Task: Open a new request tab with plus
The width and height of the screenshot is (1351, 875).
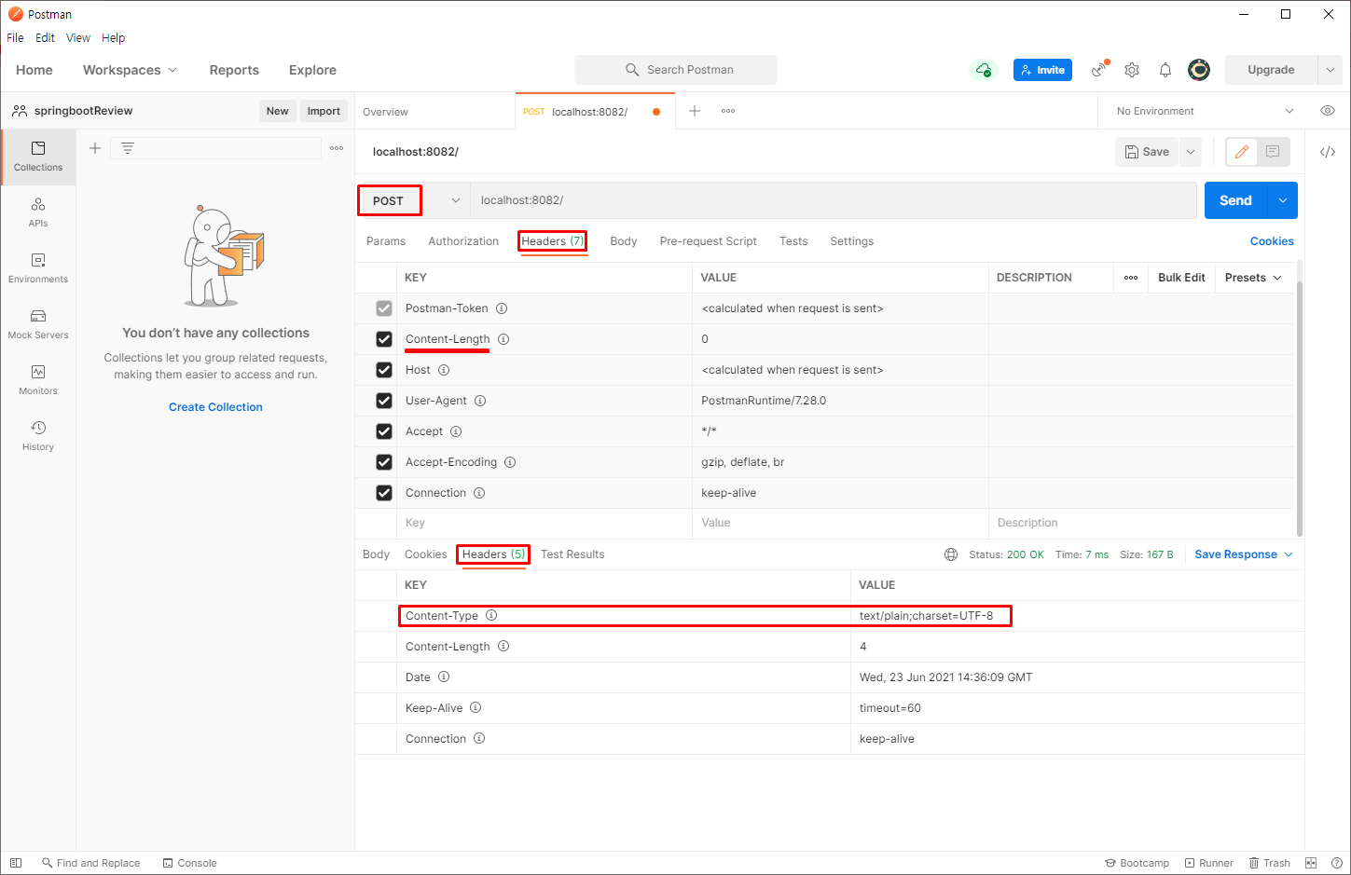Action: 695,111
